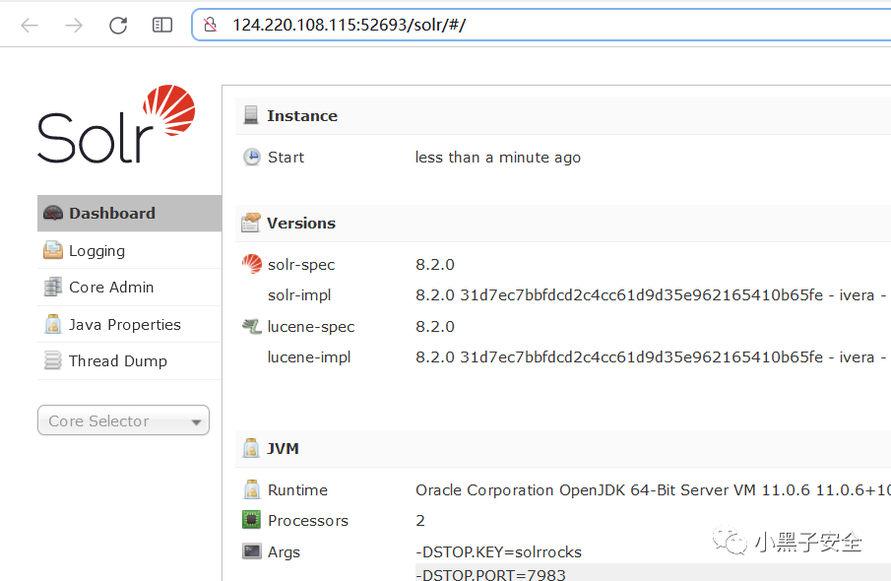
Task: Click the Runtime jar icon
Action: [251, 488]
